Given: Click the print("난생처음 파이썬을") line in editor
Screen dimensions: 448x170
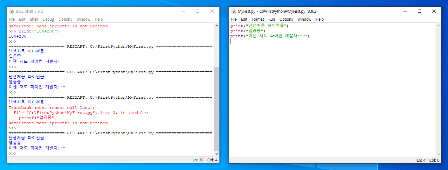Looking at the screenshot, I should pos(259,26).
